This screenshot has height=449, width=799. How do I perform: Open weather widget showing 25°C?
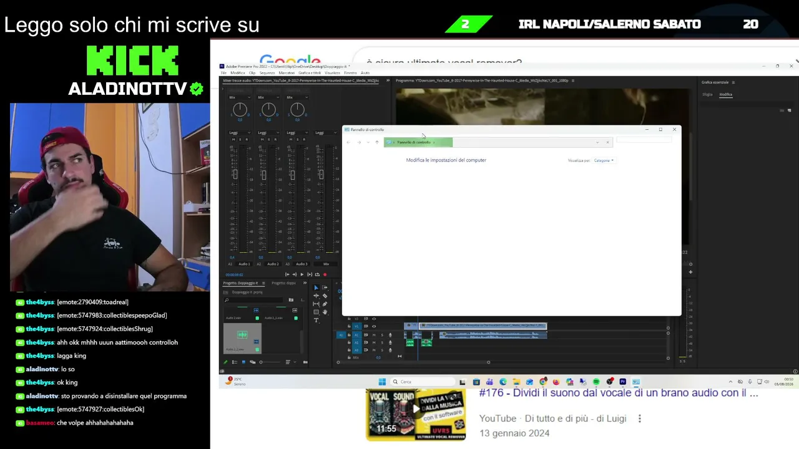point(235,382)
